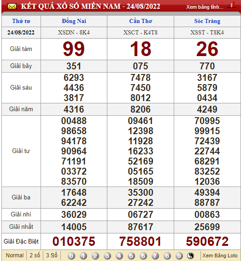Open Cần Thơ province link
Image resolution: width=241 pixels, height=261 pixels.
click(141, 21)
